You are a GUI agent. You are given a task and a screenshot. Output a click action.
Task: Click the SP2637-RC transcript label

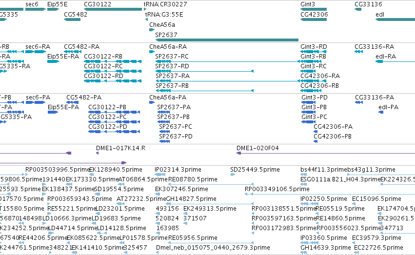pos(172,57)
